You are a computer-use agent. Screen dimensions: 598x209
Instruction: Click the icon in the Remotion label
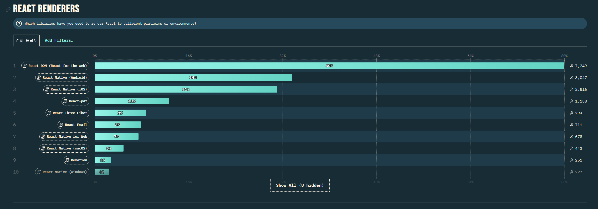tap(67, 160)
